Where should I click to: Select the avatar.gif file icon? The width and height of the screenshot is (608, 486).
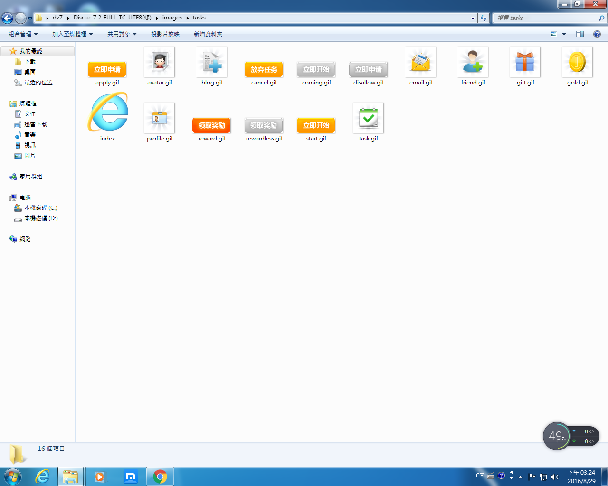coord(160,62)
